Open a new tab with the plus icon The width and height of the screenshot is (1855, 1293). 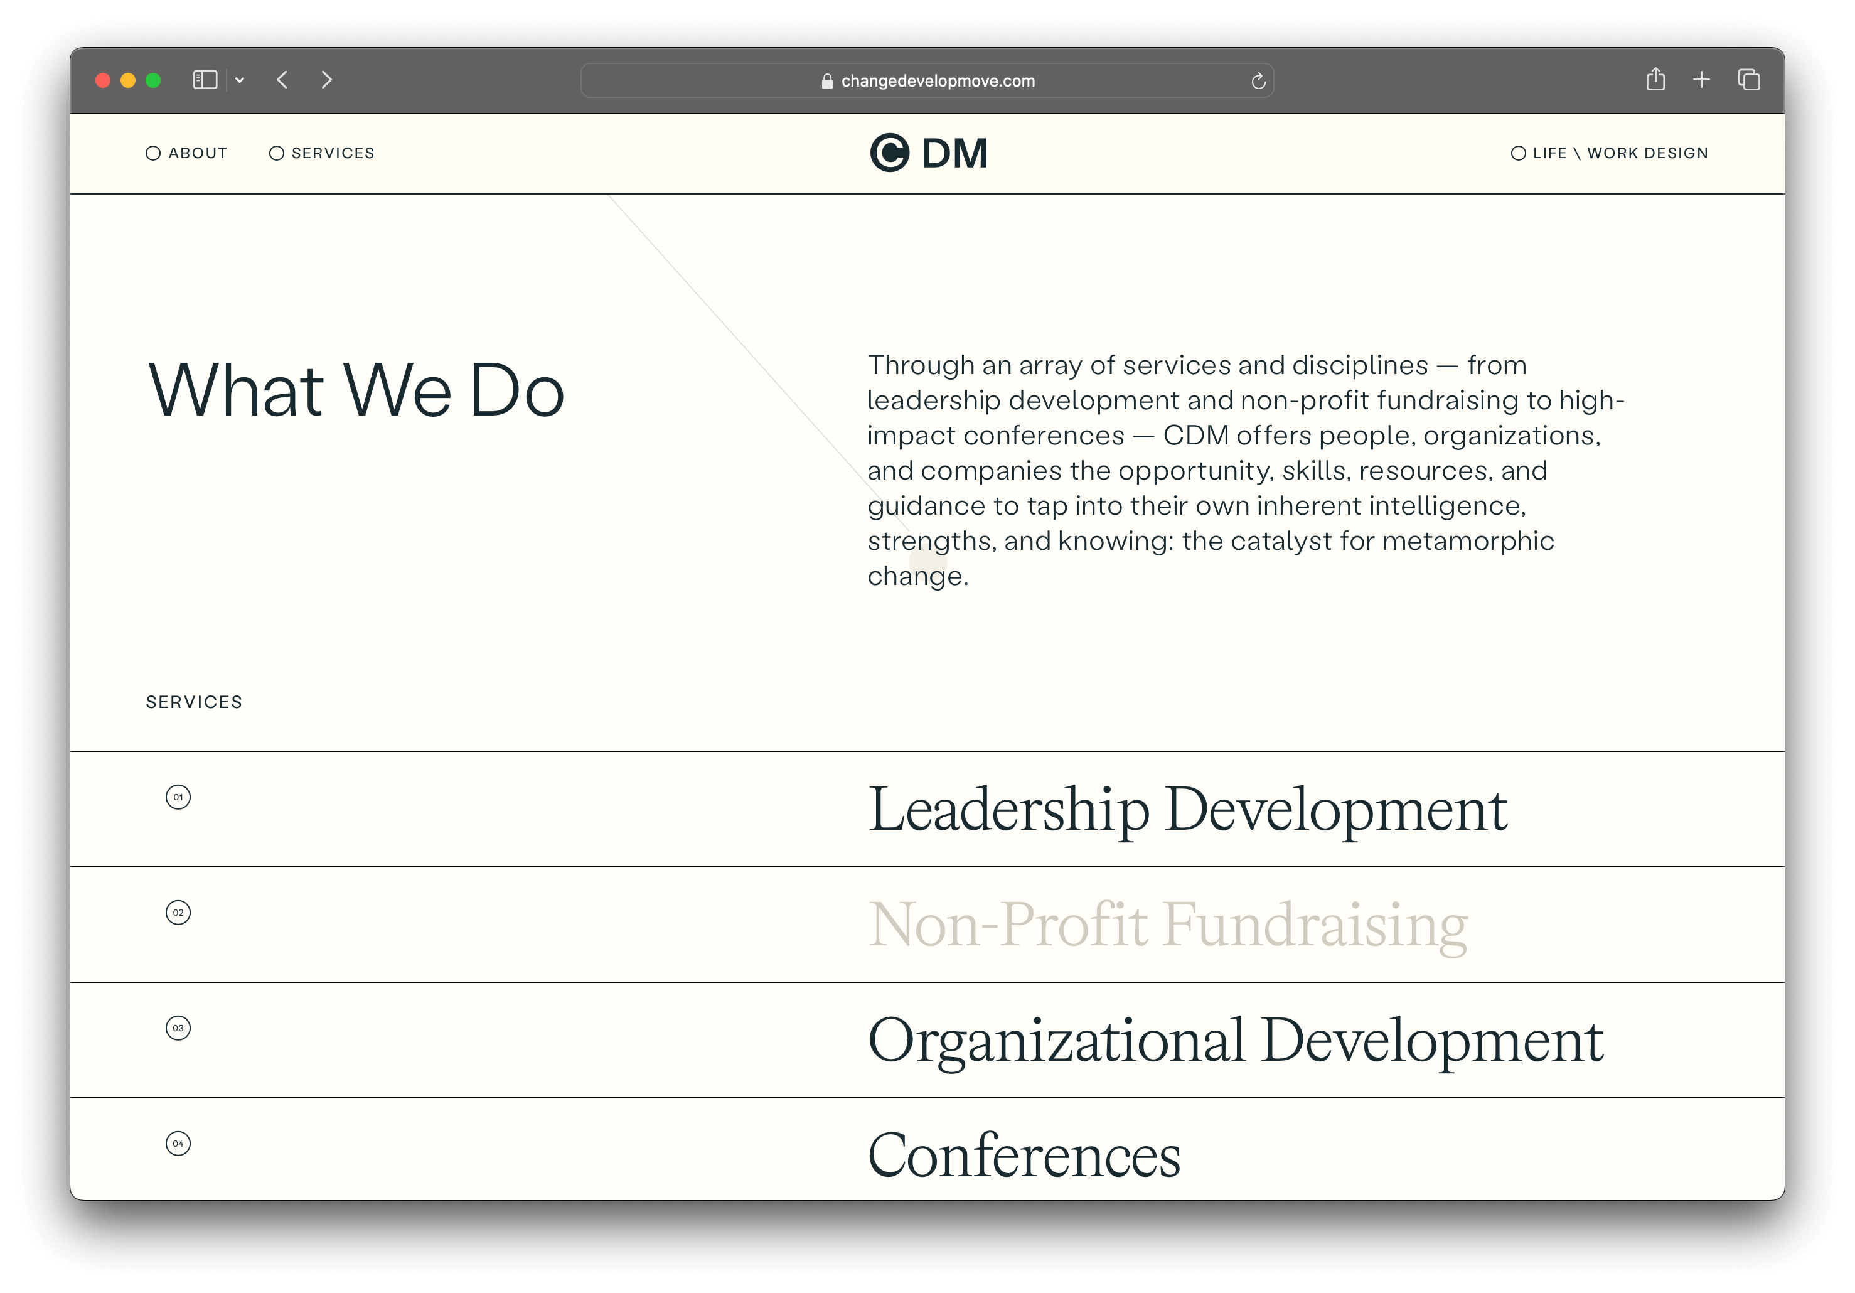click(1701, 80)
